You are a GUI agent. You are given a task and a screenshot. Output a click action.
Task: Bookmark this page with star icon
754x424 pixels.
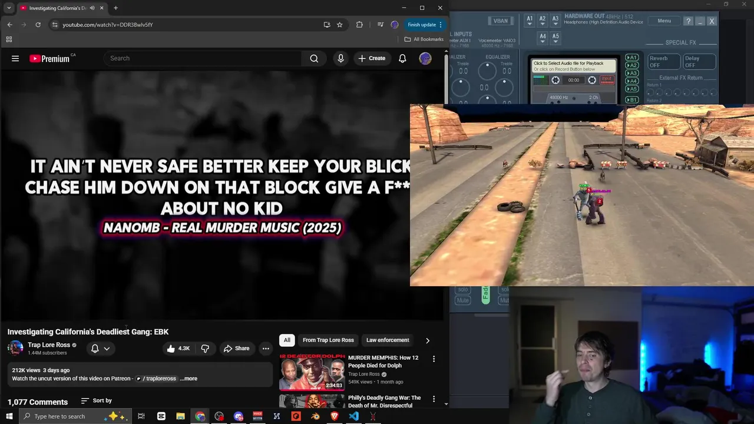pos(340,25)
